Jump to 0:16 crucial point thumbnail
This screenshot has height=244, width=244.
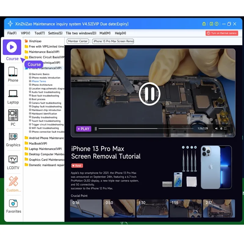(86, 208)
